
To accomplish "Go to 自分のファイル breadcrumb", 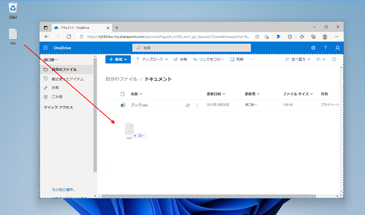I will pos(121,79).
